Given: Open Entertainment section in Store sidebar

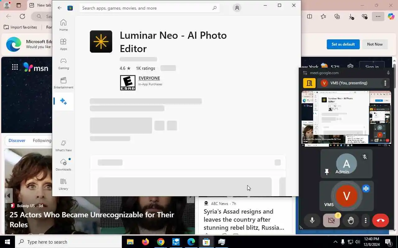Looking at the screenshot, I should pos(63,83).
